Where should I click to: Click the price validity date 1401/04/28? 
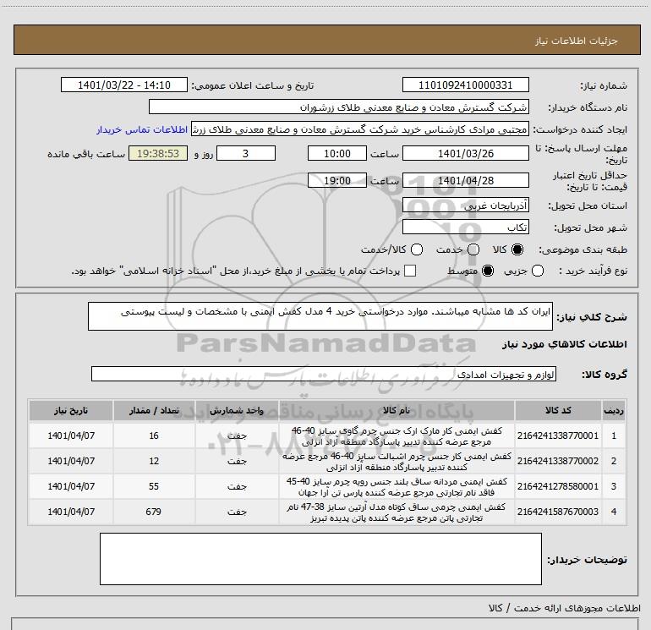pos(465,181)
